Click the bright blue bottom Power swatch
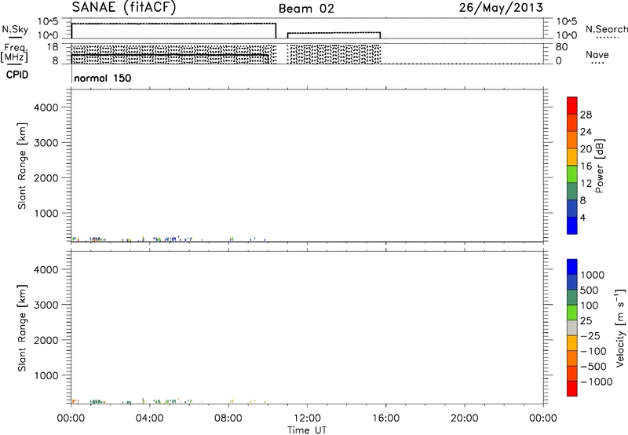Screen dimensions: 628x435 pyautogui.click(x=572, y=225)
